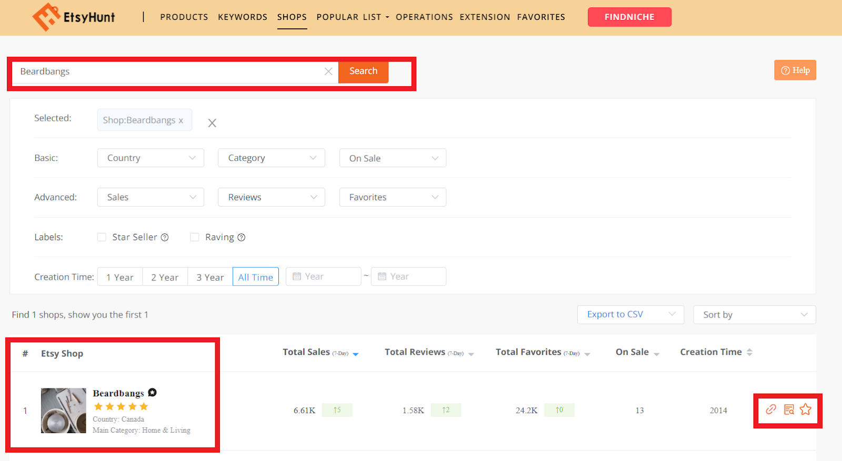
Task: Click the 1.58K total reviews value
Action: click(413, 411)
